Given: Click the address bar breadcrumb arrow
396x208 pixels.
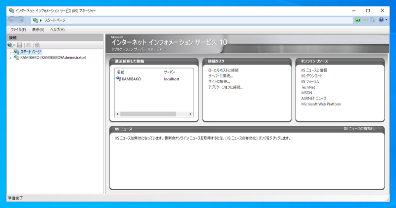Looking at the screenshot, I should pos(41,20).
